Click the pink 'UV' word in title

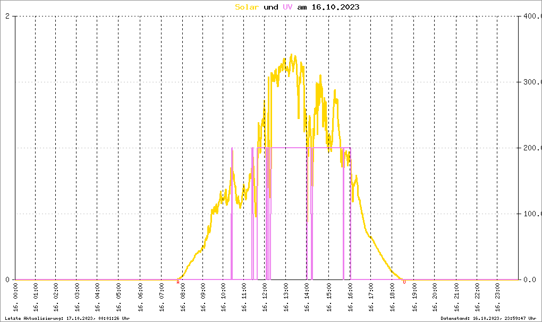[287, 7]
